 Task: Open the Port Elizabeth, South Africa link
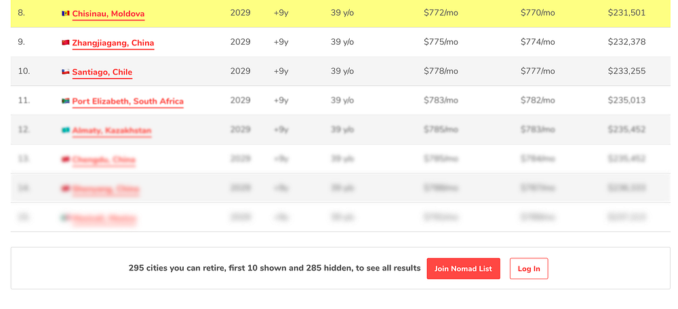click(x=128, y=101)
